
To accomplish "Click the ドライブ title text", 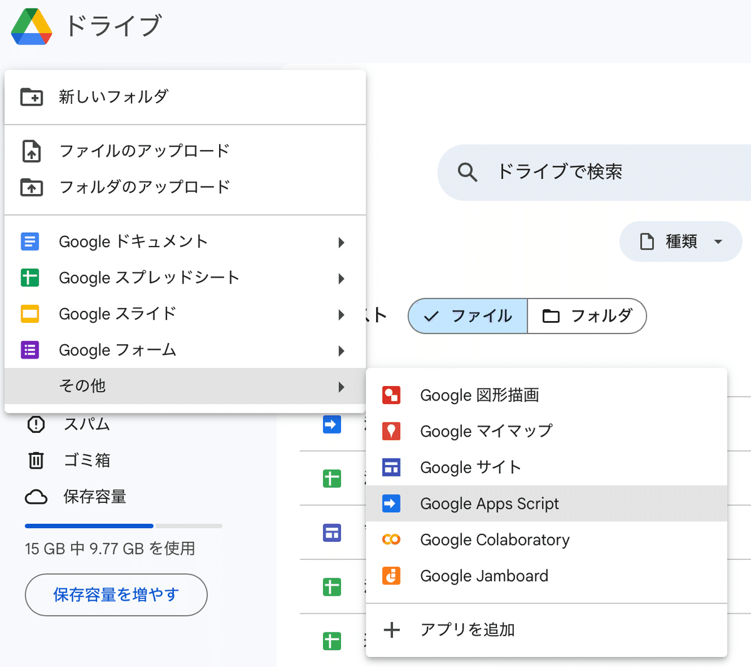I will (113, 26).
